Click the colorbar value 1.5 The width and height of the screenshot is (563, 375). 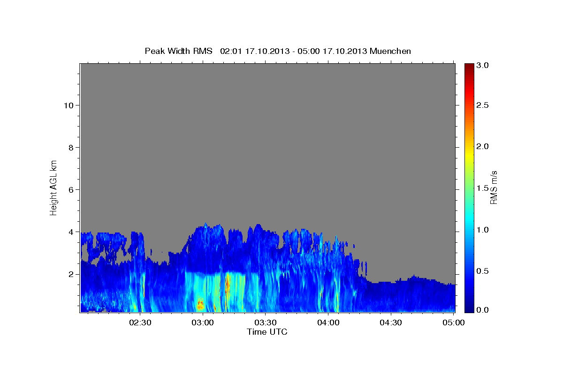point(482,188)
